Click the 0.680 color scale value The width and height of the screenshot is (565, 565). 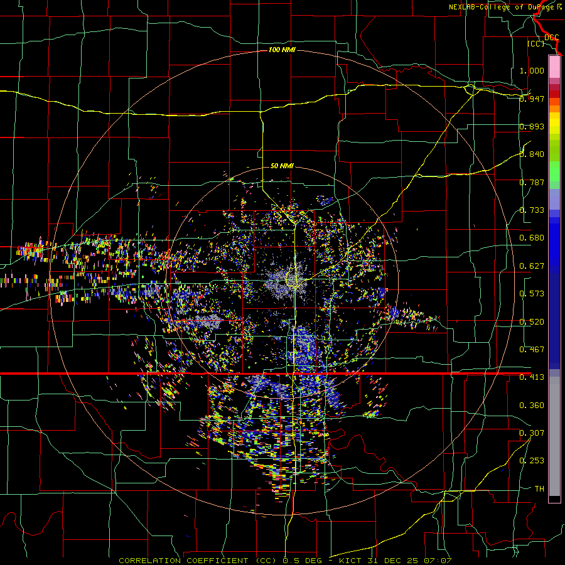532,238
